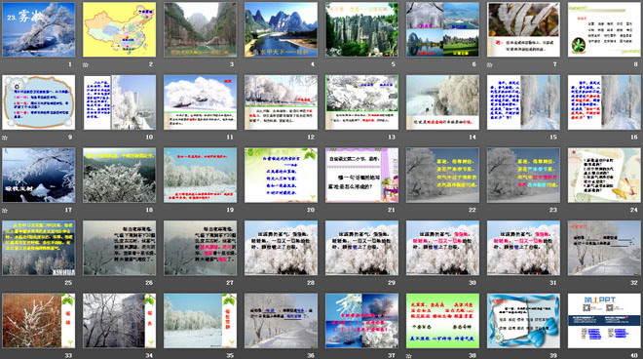Click the transition star icon under slide 7
Viewport: 643px width, 359px height.
pos(490,64)
